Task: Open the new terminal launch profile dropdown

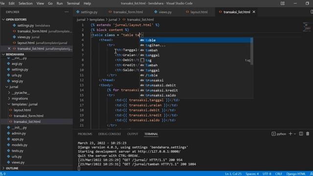Action: click(x=295, y=133)
